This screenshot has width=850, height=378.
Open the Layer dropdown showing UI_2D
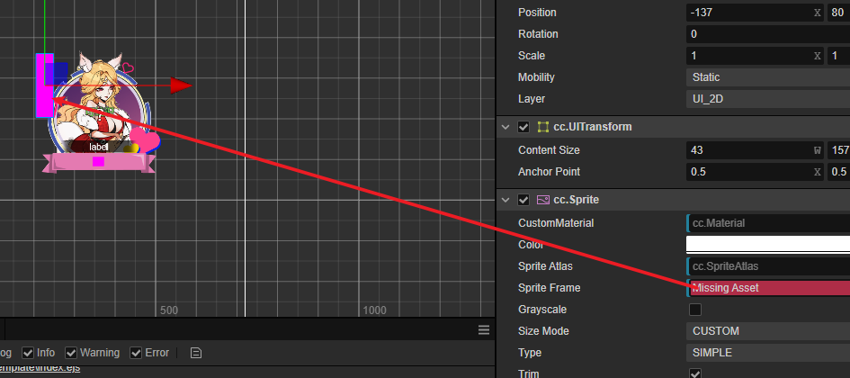click(x=767, y=99)
